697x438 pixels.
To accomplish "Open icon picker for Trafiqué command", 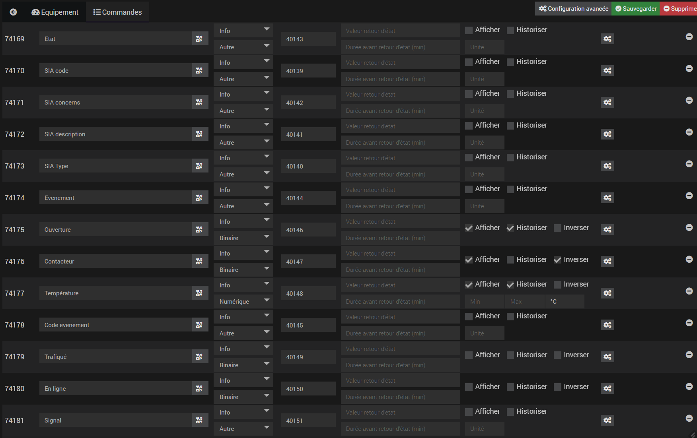I will tap(200, 357).
